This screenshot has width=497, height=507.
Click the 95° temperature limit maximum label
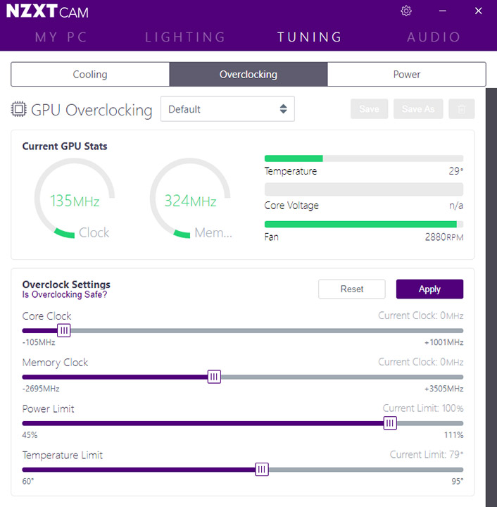[458, 481]
